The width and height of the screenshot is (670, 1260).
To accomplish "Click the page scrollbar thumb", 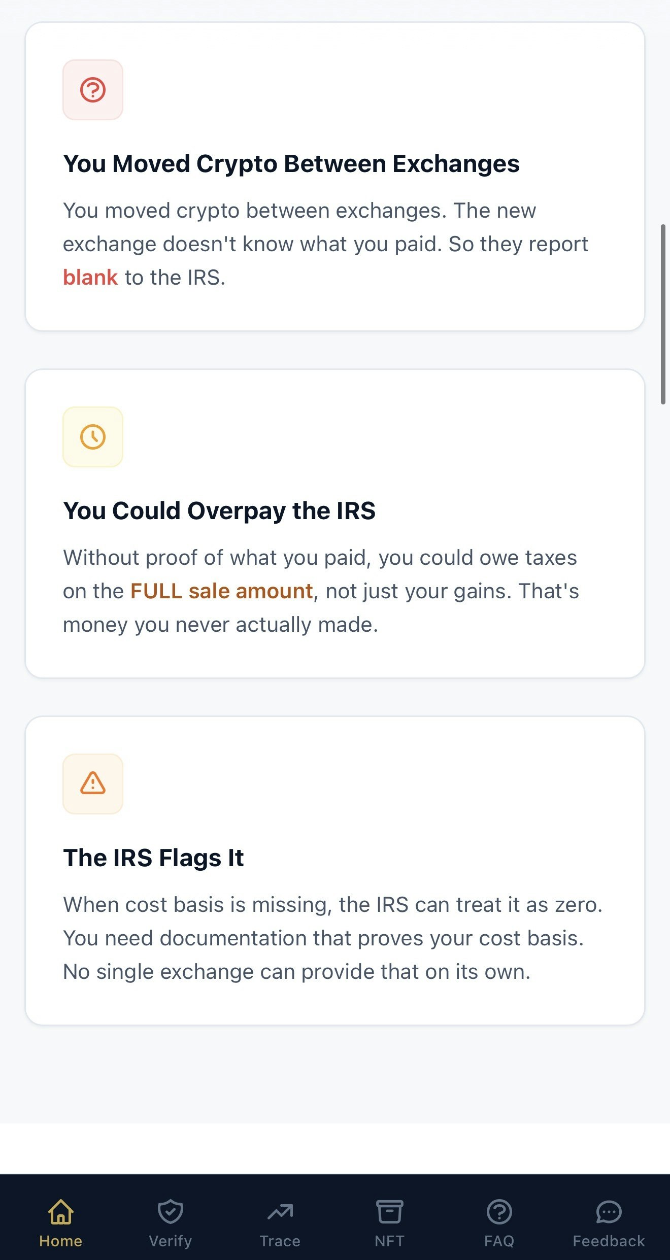I will pyautogui.click(x=663, y=314).
